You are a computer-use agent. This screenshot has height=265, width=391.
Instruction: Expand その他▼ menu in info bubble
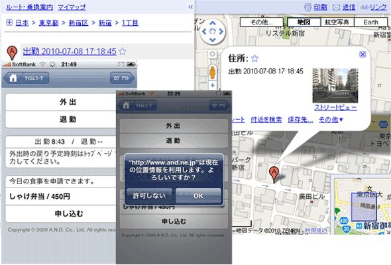(x=331, y=120)
